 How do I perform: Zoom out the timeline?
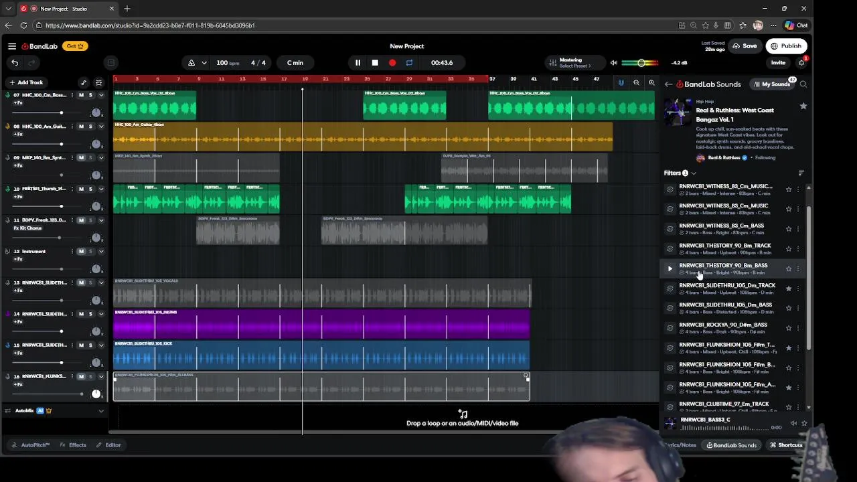click(x=636, y=83)
